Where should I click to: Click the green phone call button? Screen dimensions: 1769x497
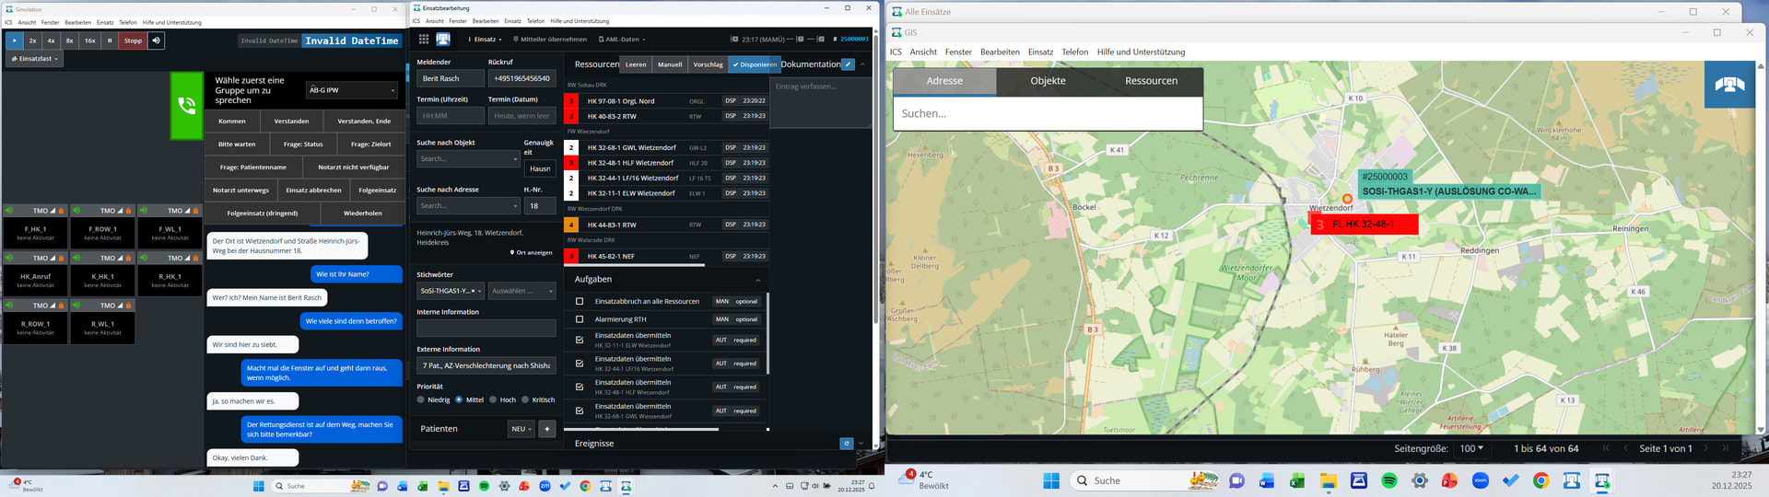tap(186, 106)
